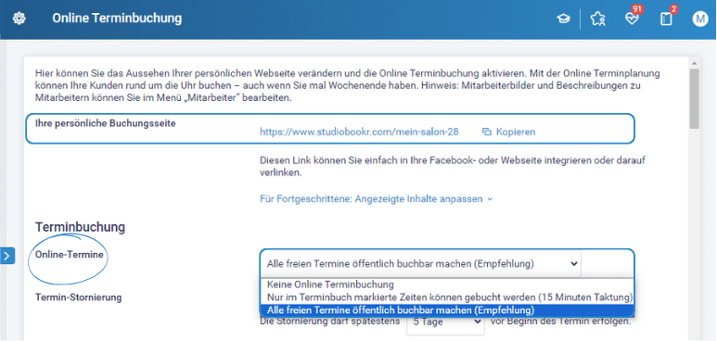Image resolution: width=717 pixels, height=341 pixels.
Task: Click Kopieren to copy booking link
Action: [509, 133]
